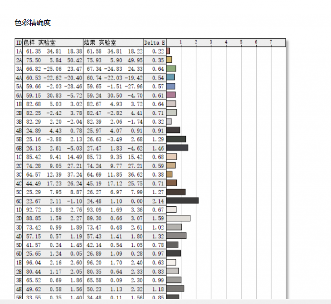The image size is (331, 304).
Task: Click the 结果 实验室 column header
Action: click(x=100, y=43)
